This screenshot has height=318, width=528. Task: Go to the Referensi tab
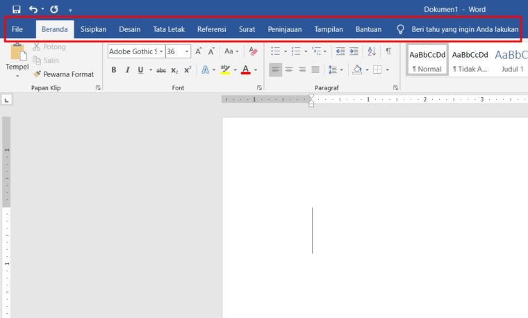211,29
